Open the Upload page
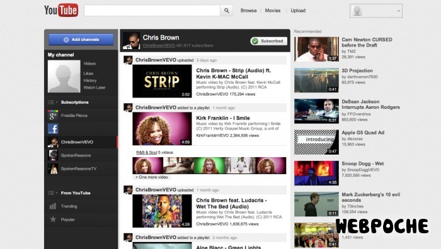Screen dimensions: 441x249 298,11
